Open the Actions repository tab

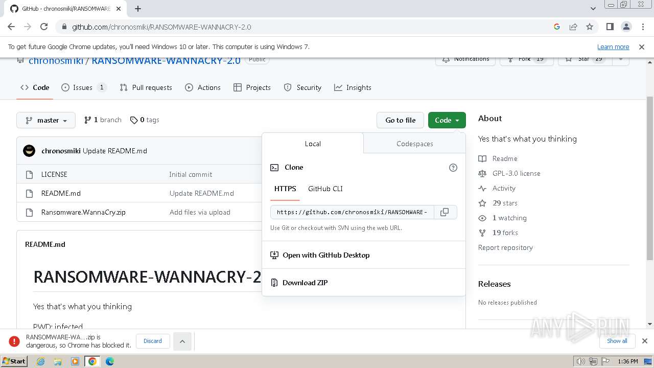click(x=203, y=87)
